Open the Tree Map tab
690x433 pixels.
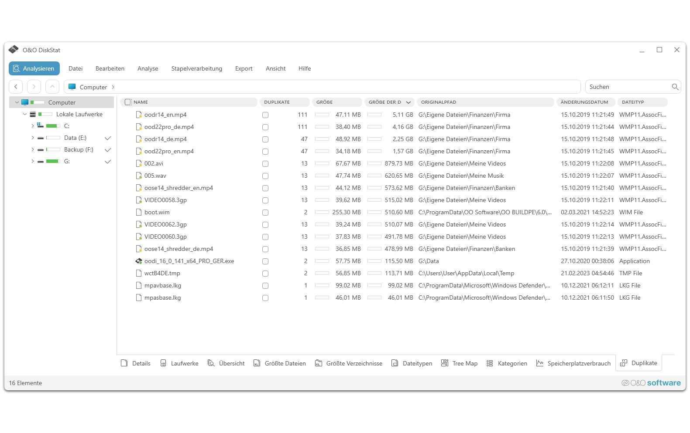[x=460, y=363]
